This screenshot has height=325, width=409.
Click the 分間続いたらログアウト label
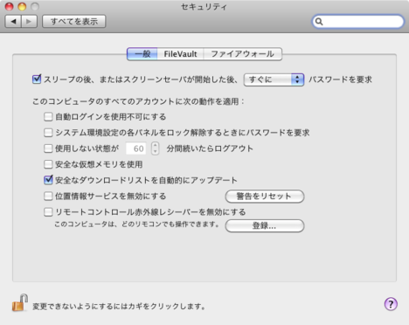coord(210,149)
